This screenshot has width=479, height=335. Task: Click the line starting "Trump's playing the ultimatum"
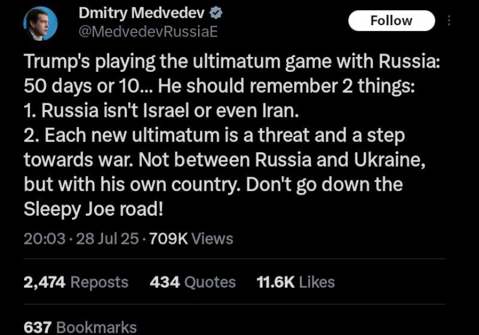pos(232,62)
